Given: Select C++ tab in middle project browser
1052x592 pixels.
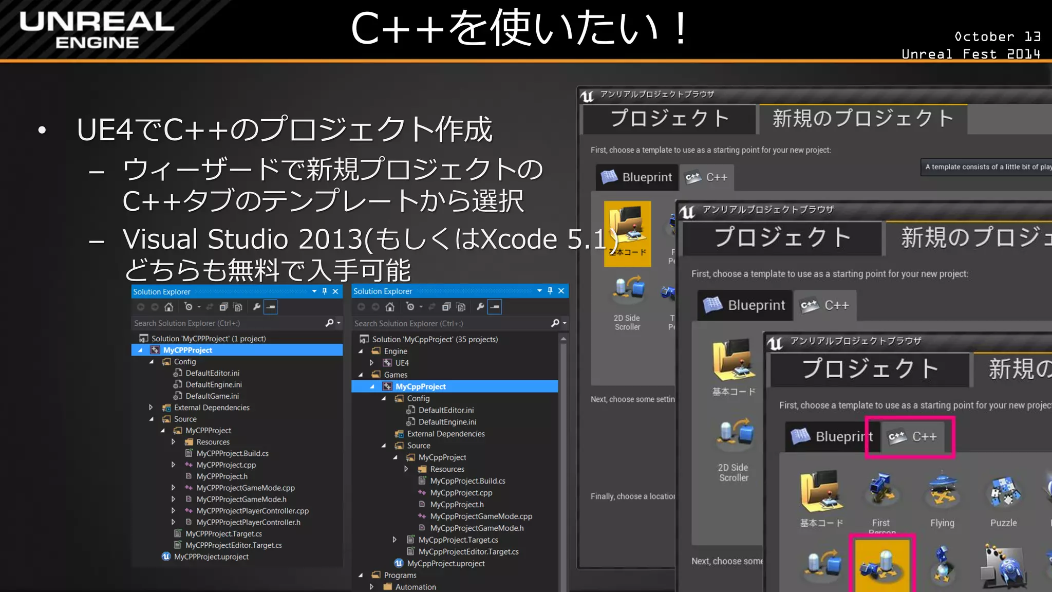Looking at the screenshot, I should (x=825, y=305).
